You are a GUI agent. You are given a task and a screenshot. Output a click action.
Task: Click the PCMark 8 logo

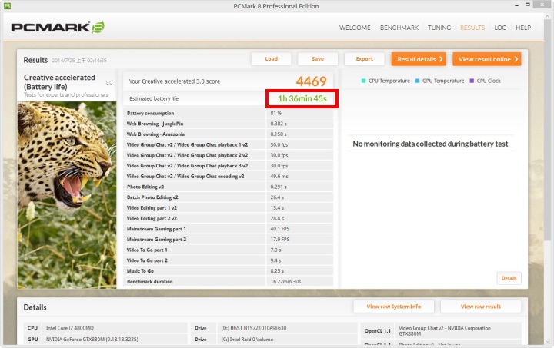pos(57,28)
